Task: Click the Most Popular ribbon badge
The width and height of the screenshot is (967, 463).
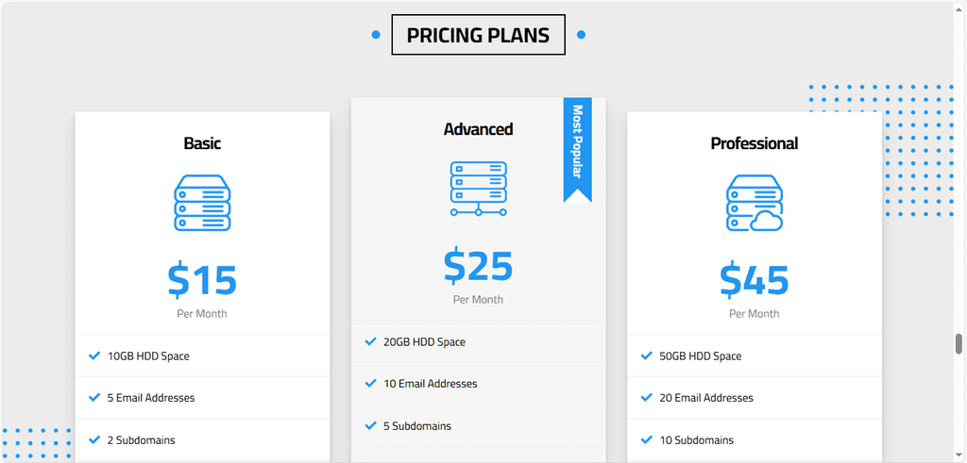Action: [x=577, y=148]
